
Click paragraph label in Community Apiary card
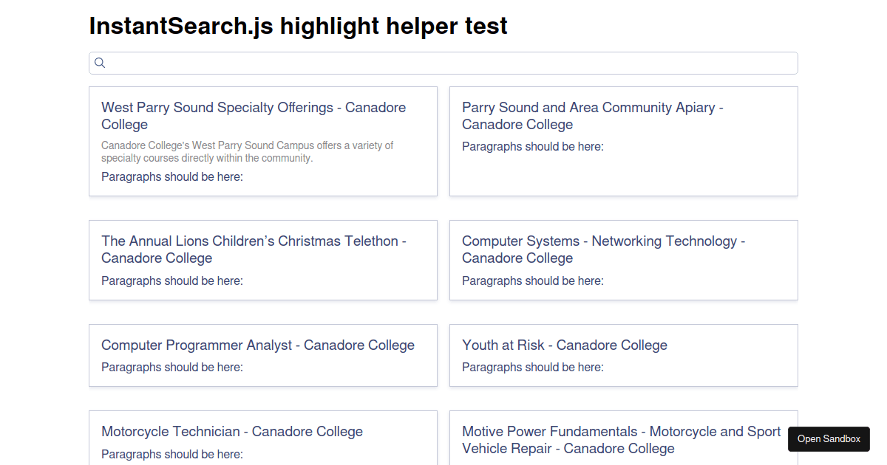click(533, 147)
